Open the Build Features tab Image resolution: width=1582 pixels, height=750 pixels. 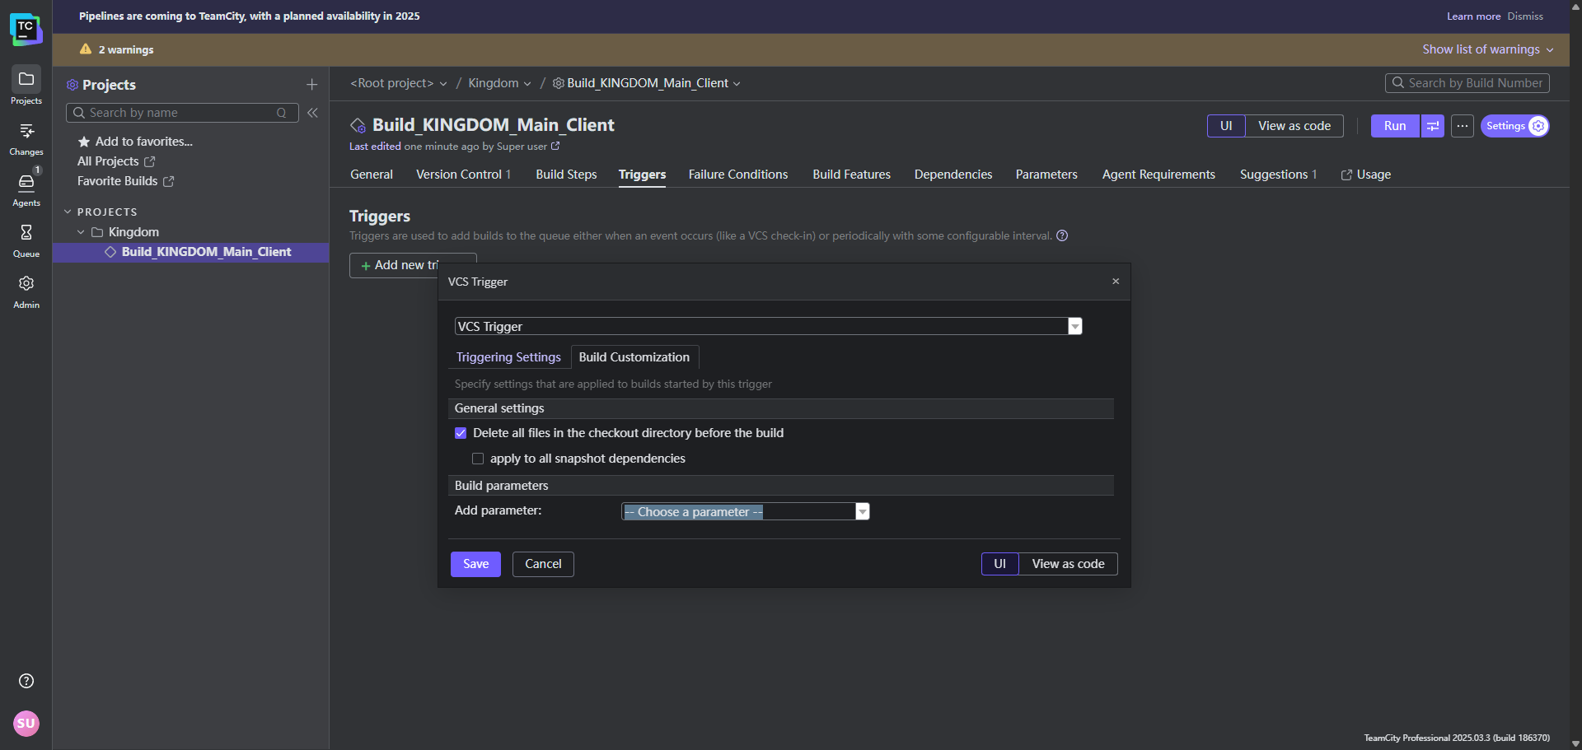pyautogui.click(x=851, y=175)
